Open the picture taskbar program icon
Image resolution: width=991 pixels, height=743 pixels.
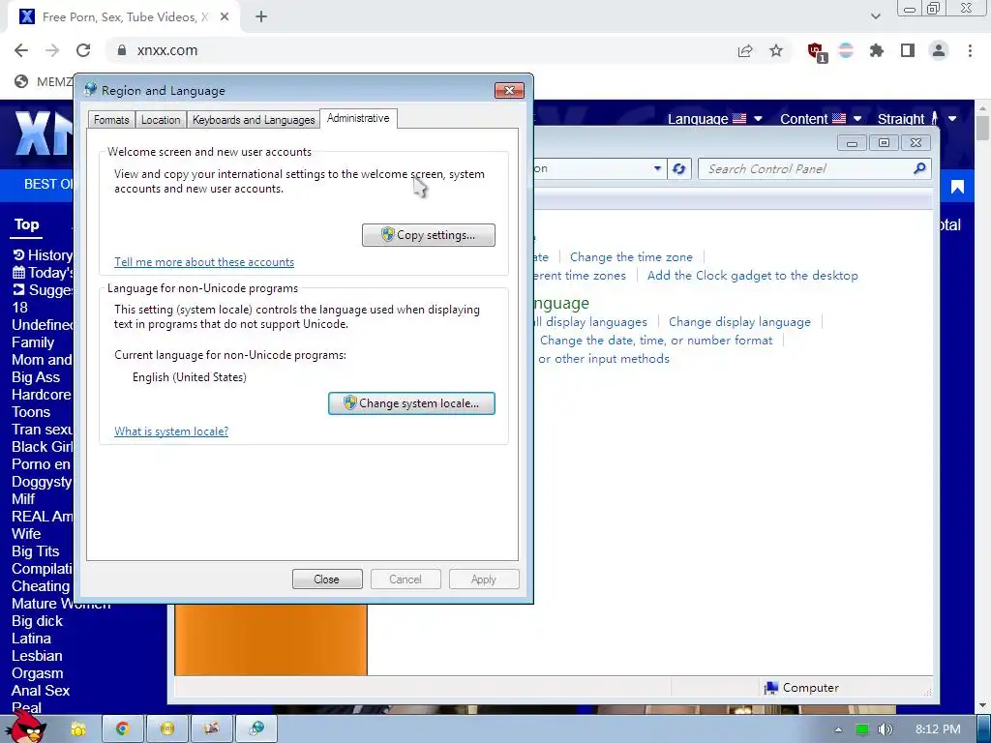click(x=211, y=729)
